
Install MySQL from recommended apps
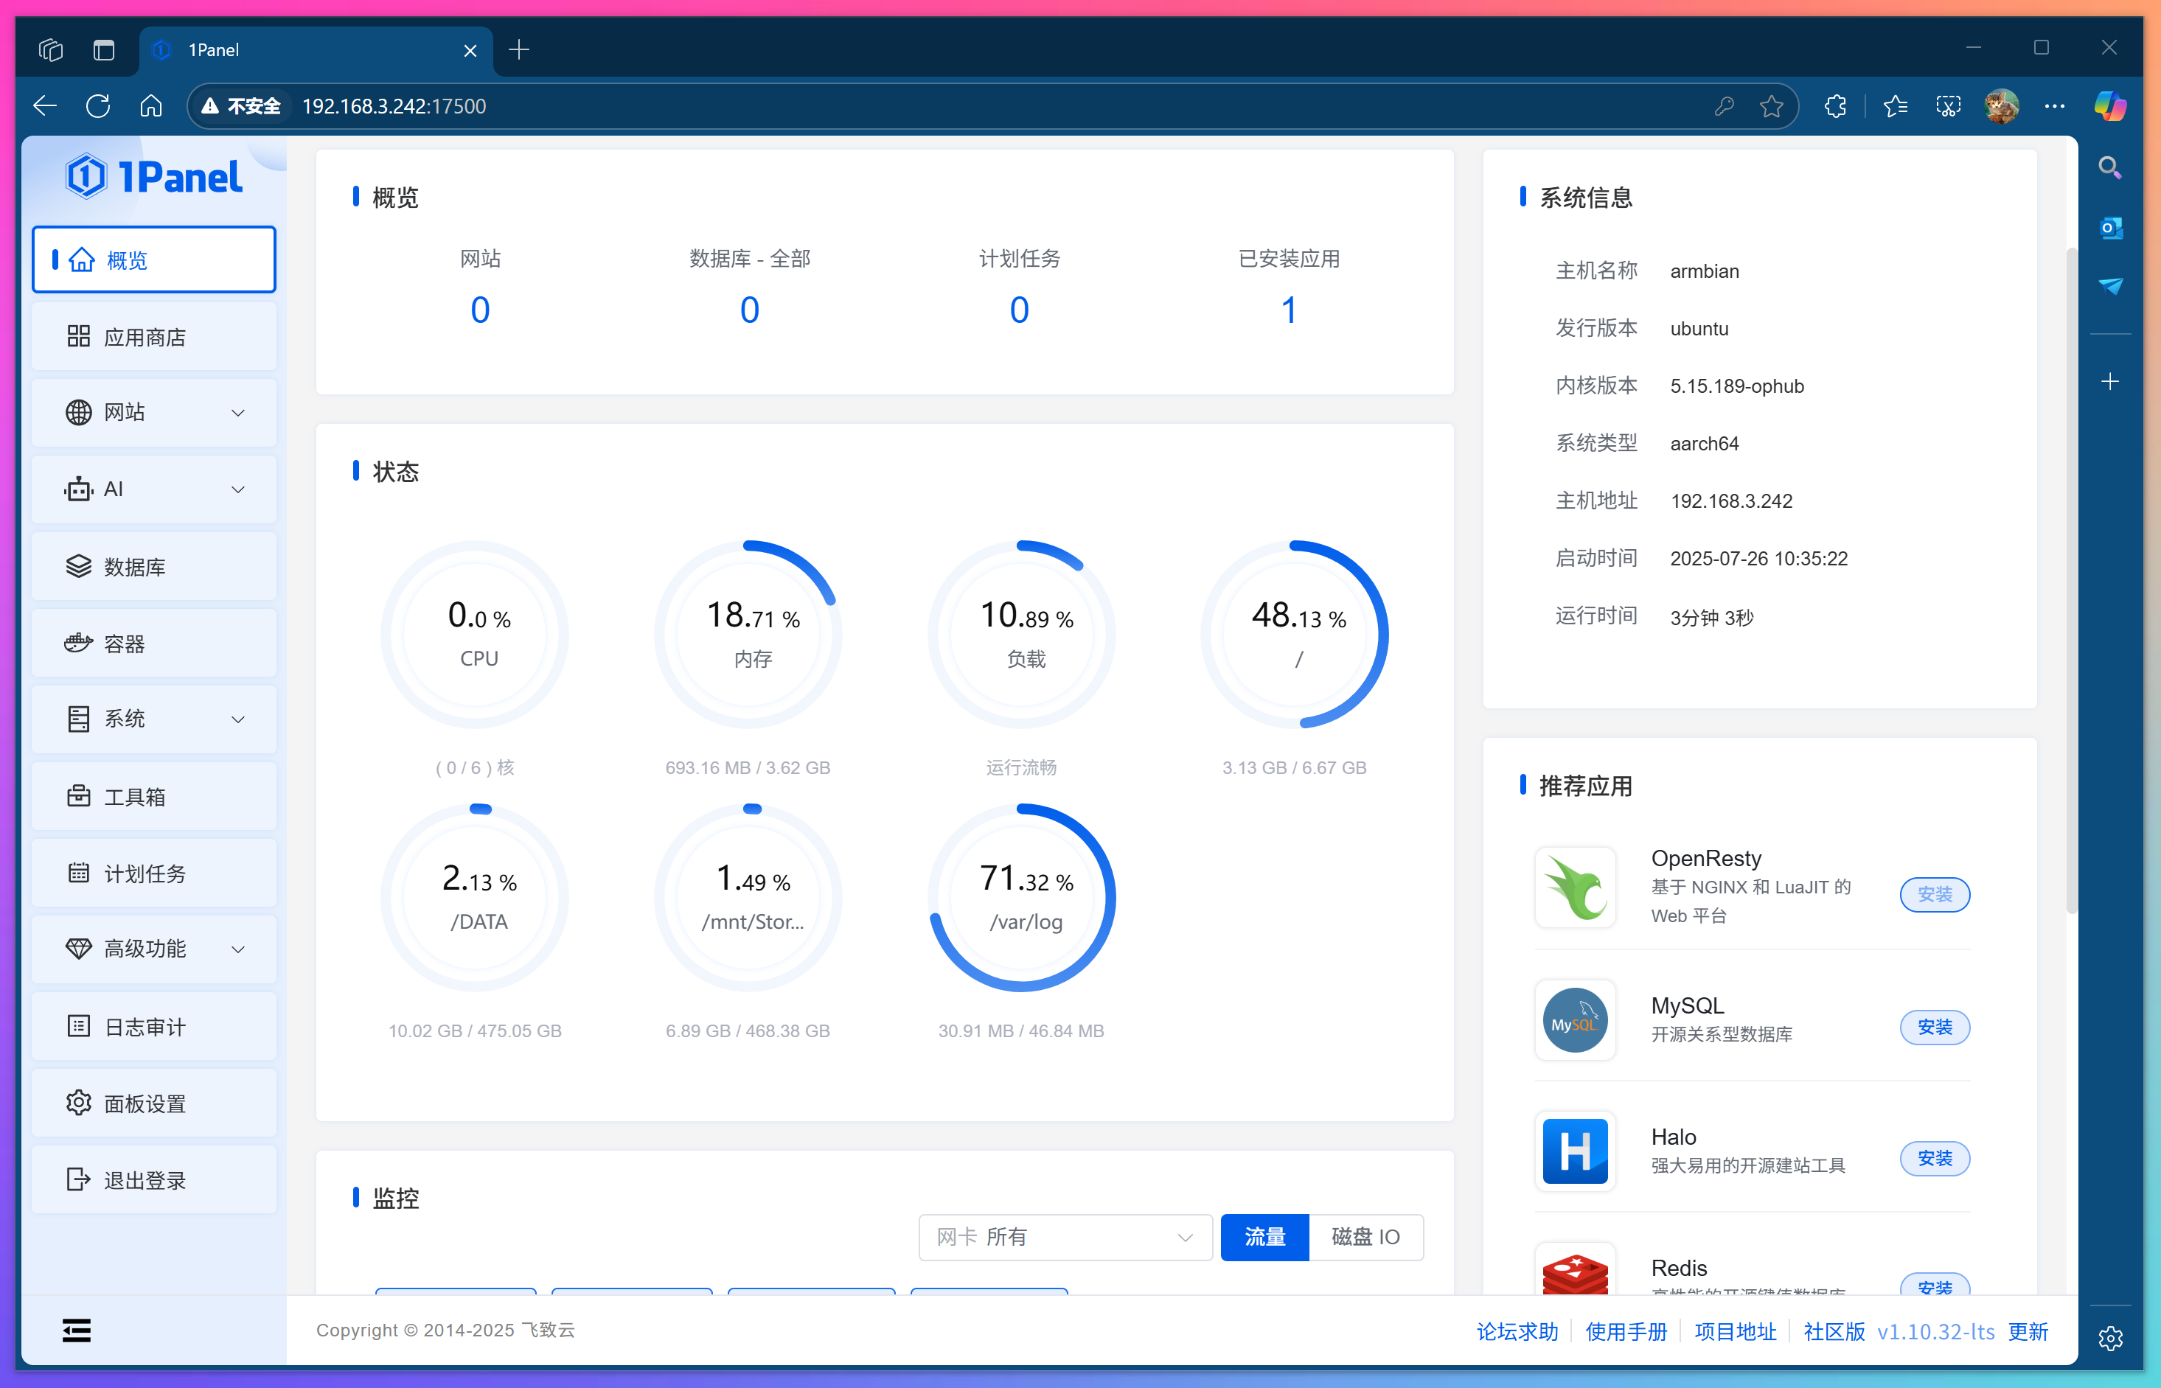pos(1934,1028)
